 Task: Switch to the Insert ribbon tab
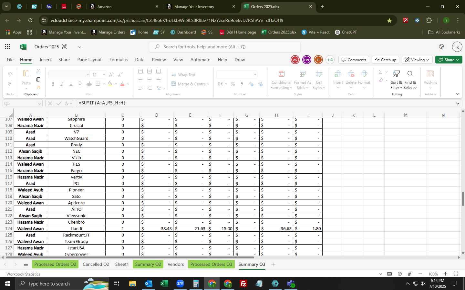point(46,60)
